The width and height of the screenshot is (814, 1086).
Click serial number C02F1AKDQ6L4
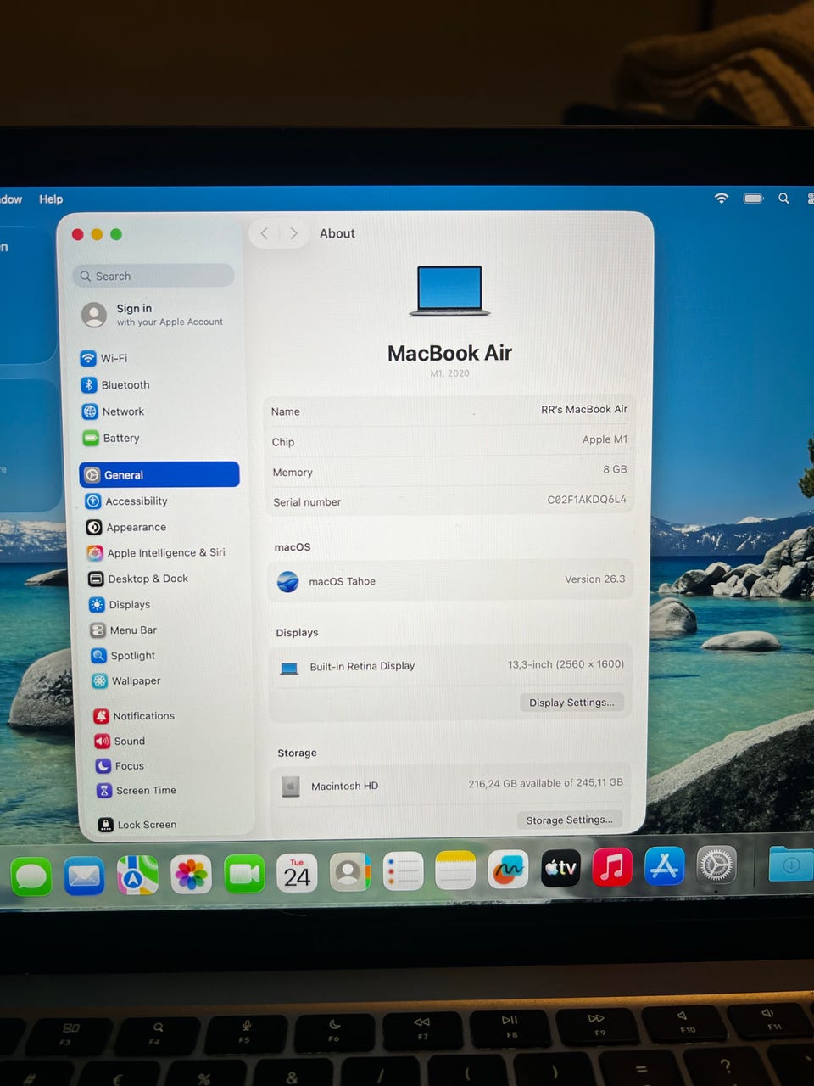pyautogui.click(x=587, y=500)
